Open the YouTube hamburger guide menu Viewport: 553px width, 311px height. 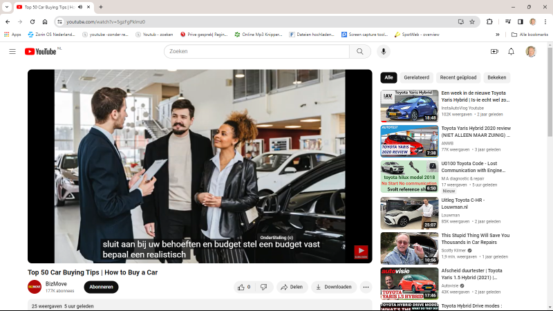pos(12,52)
